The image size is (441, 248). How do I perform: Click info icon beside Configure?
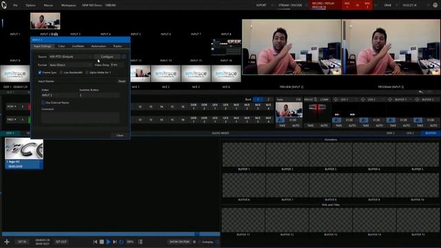(x=124, y=56)
